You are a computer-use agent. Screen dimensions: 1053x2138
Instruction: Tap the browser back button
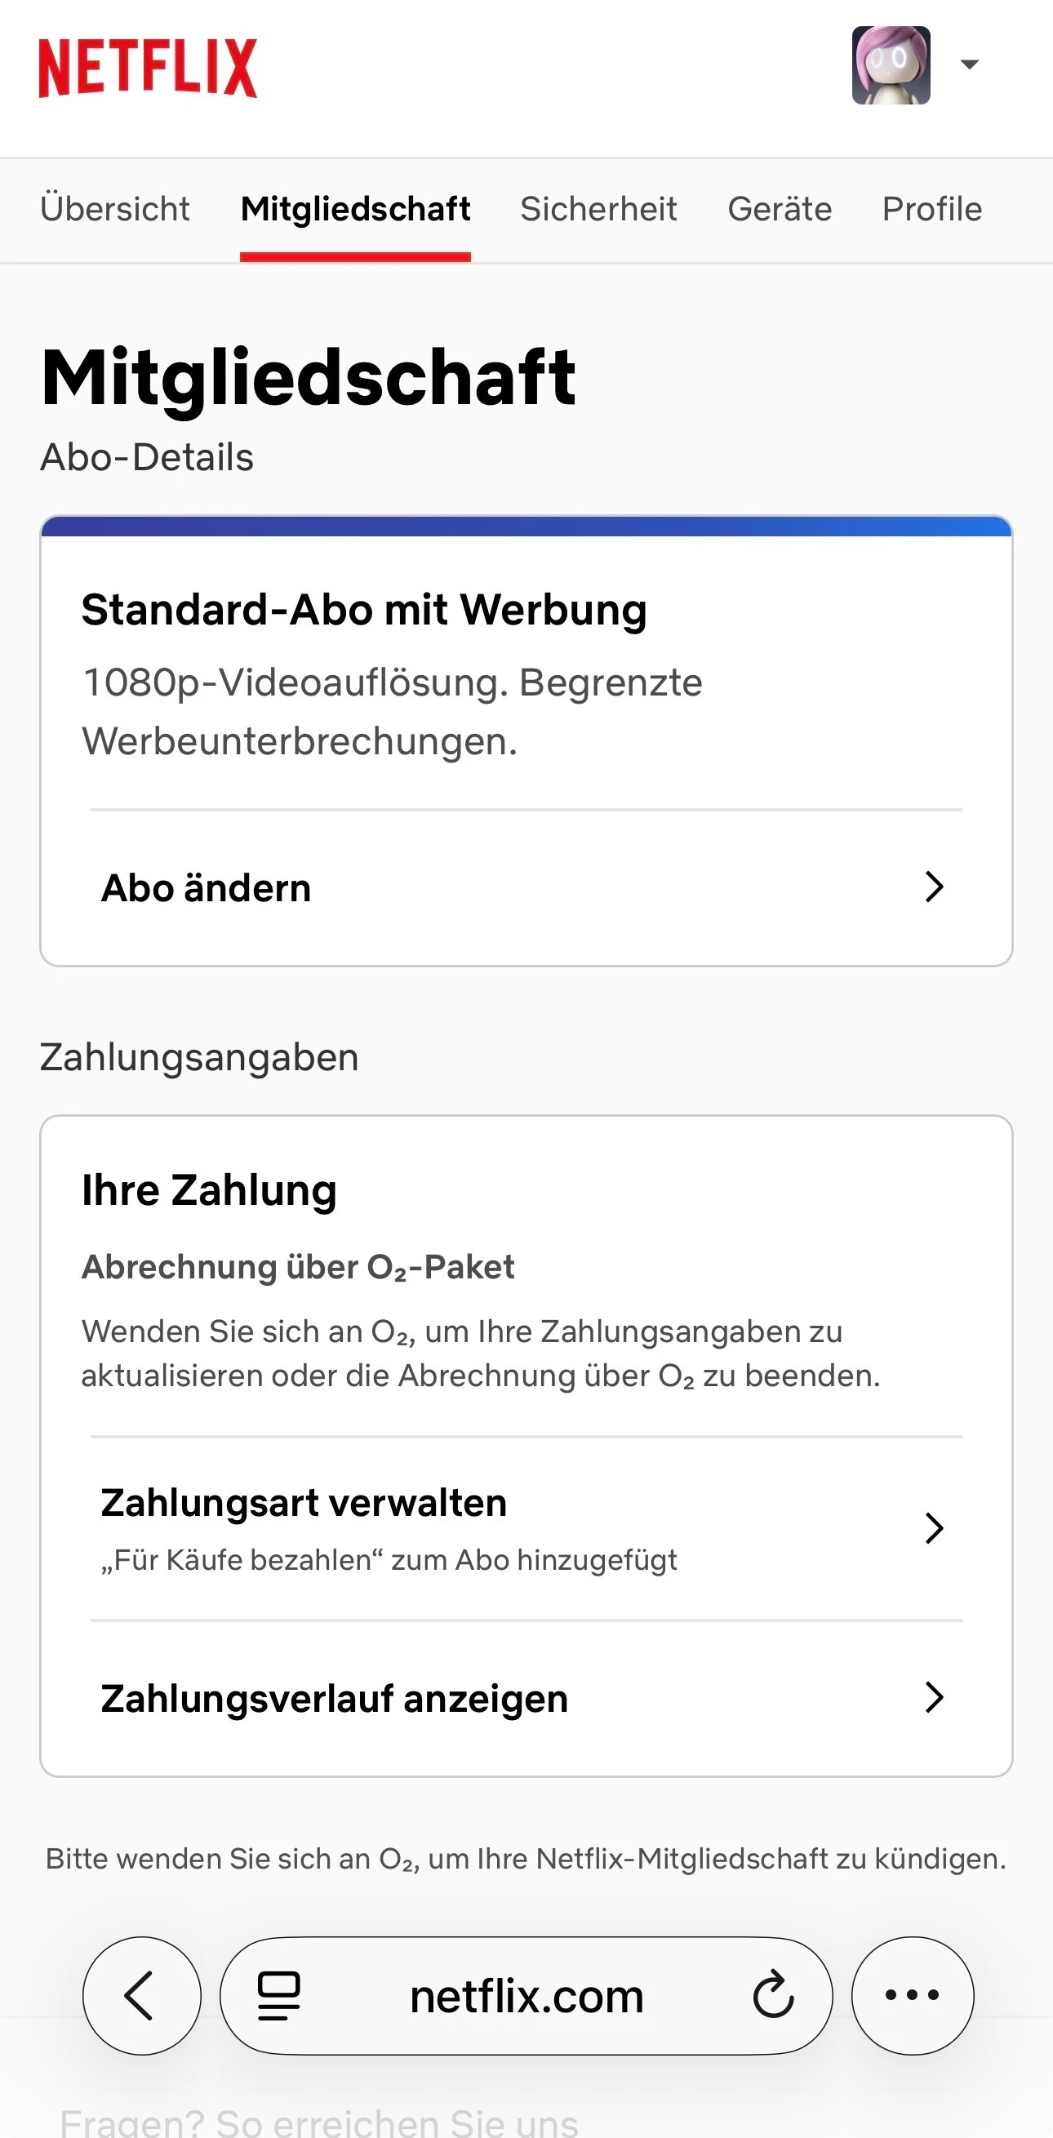pyautogui.click(x=141, y=1995)
